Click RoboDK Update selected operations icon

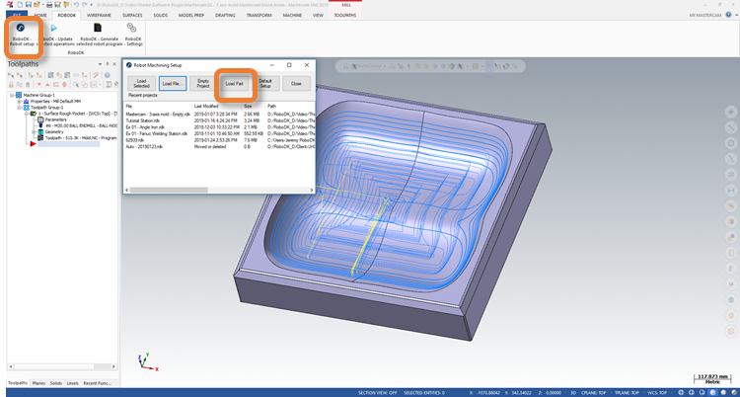(52, 30)
